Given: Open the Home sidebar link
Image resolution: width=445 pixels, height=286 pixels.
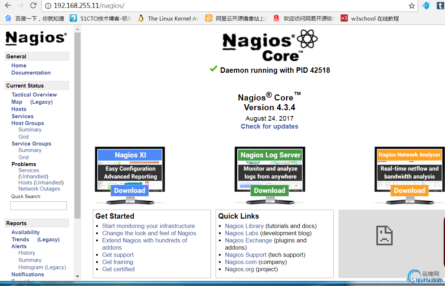Looking at the screenshot, I should coord(19,66).
